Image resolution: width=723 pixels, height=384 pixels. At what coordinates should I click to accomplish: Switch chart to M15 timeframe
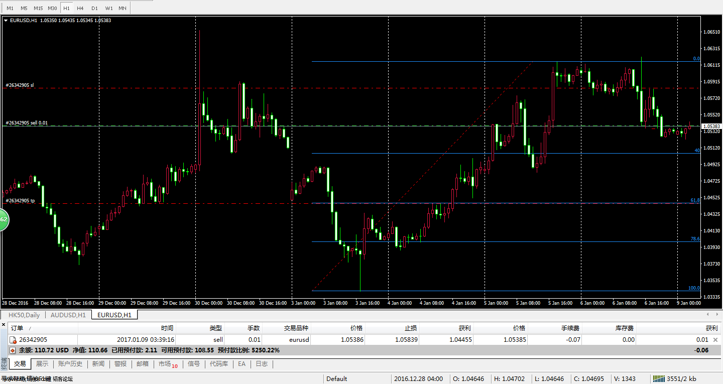[x=38, y=8]
